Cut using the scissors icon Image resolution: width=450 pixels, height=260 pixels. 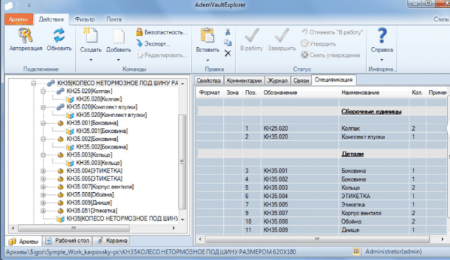tap(228, 32)
